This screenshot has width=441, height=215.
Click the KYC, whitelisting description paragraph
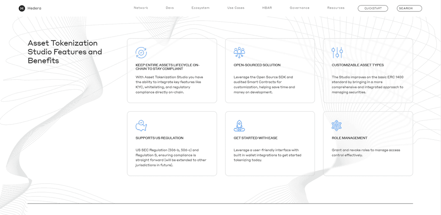[168, 85]
